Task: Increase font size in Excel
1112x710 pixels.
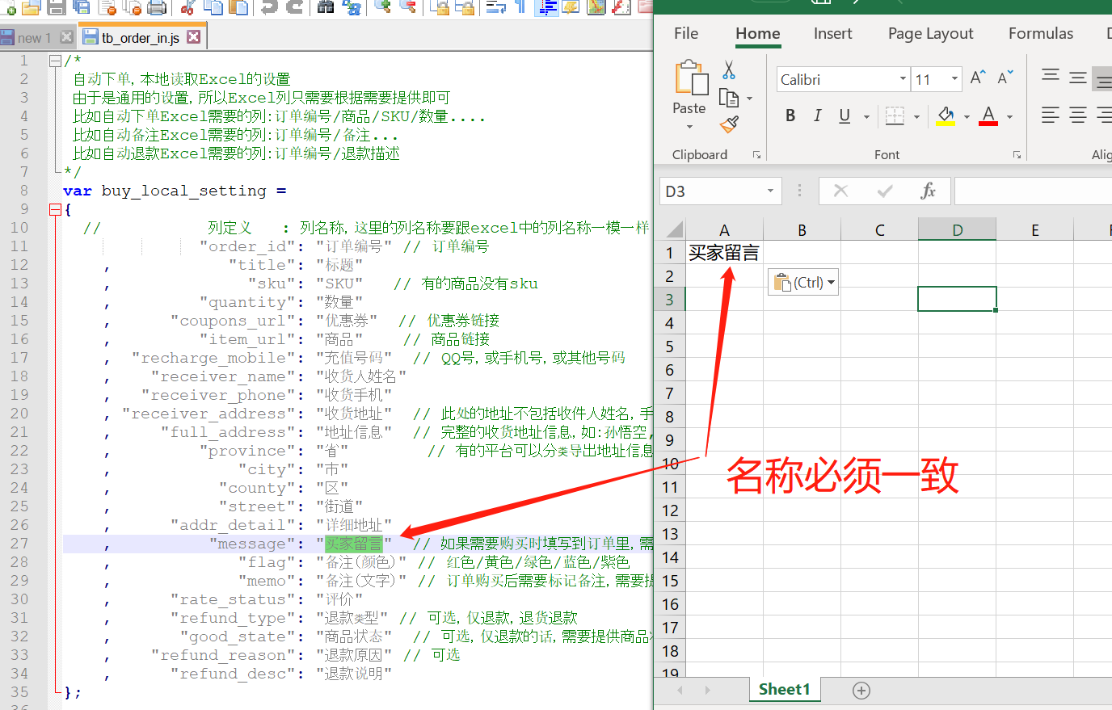Action: 978,78
